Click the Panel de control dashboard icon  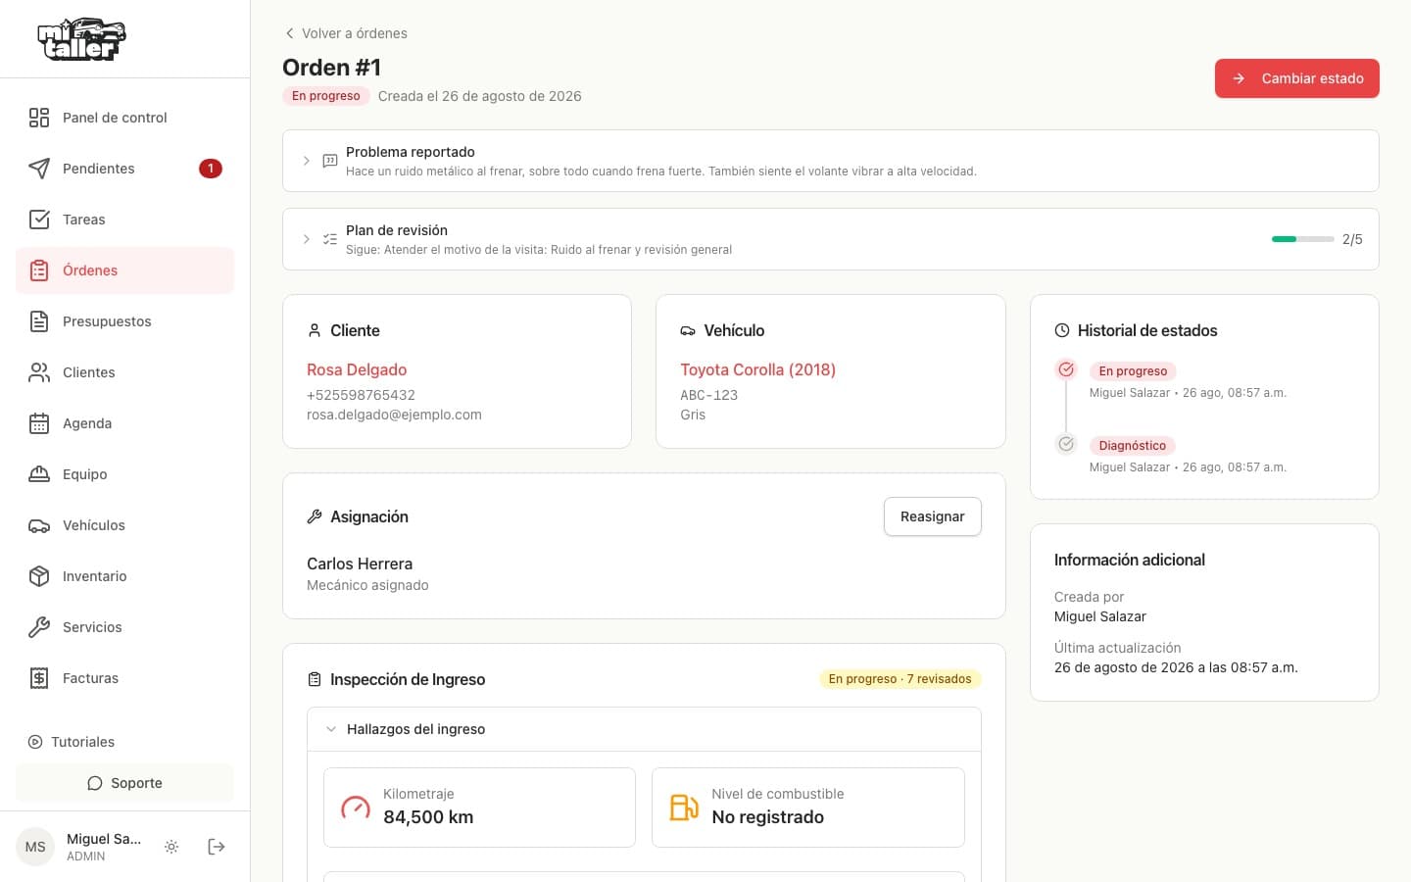[39, 118]
